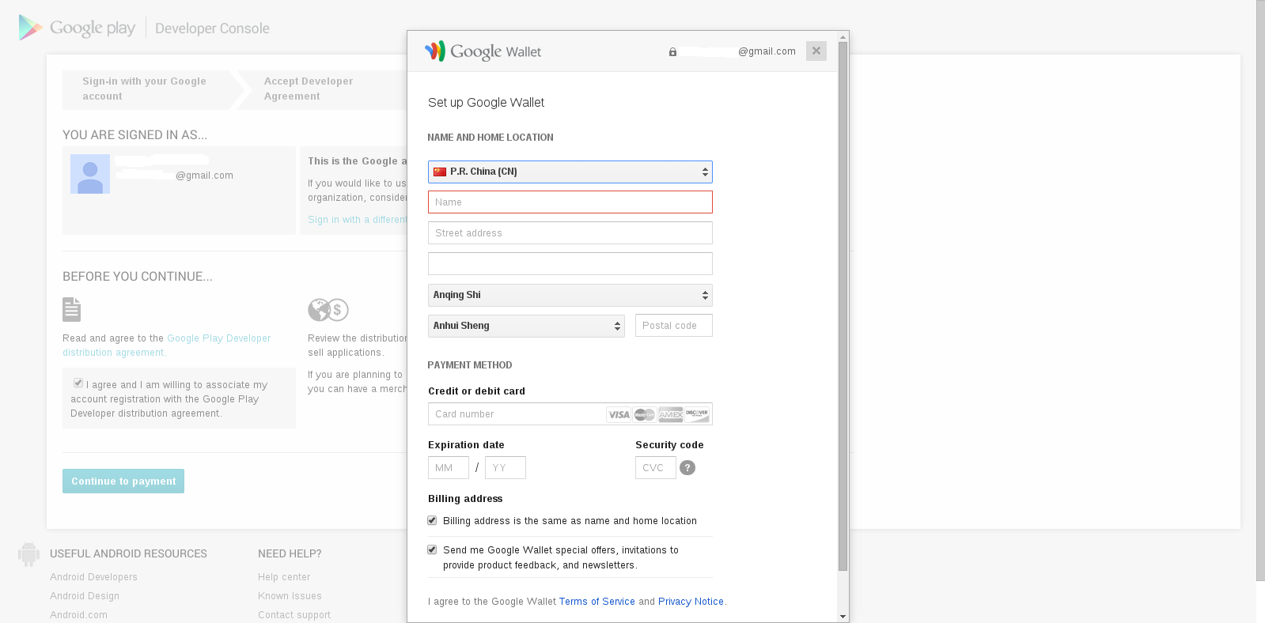The height and width of the screenshot is (623, 1265).
Task: Click the Google Wallet logo icon
Action: (435, 51)
